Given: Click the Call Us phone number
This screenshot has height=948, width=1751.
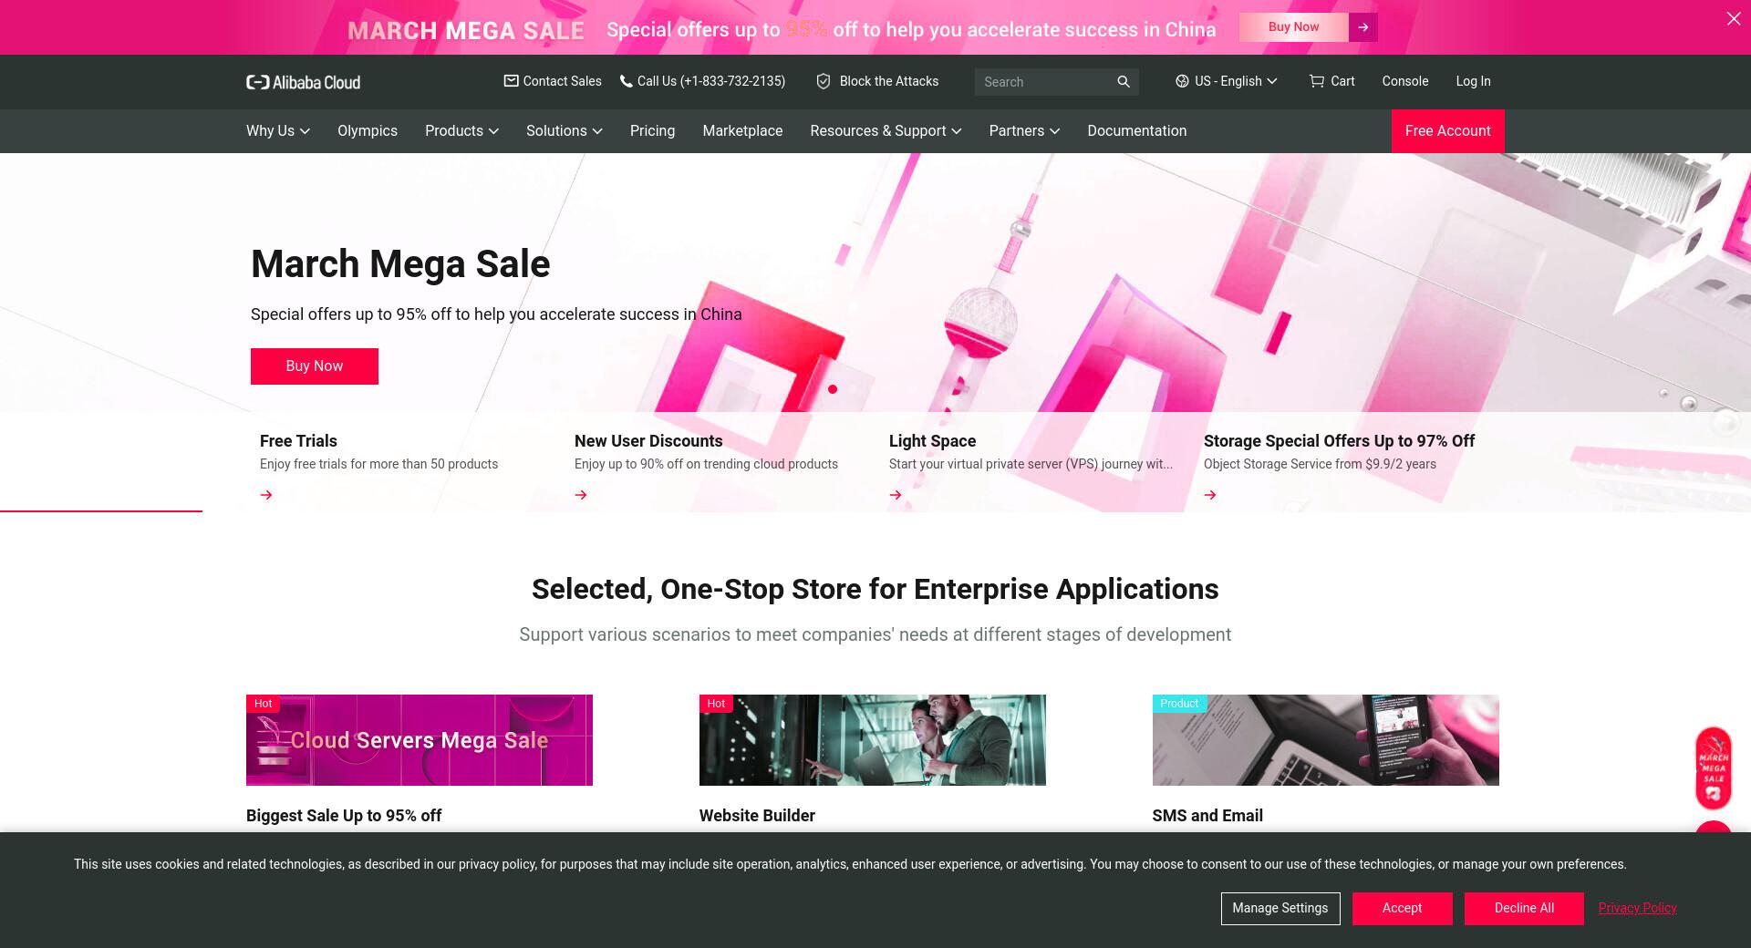Looking at the screenshot, I should click(x=711, y=81).
